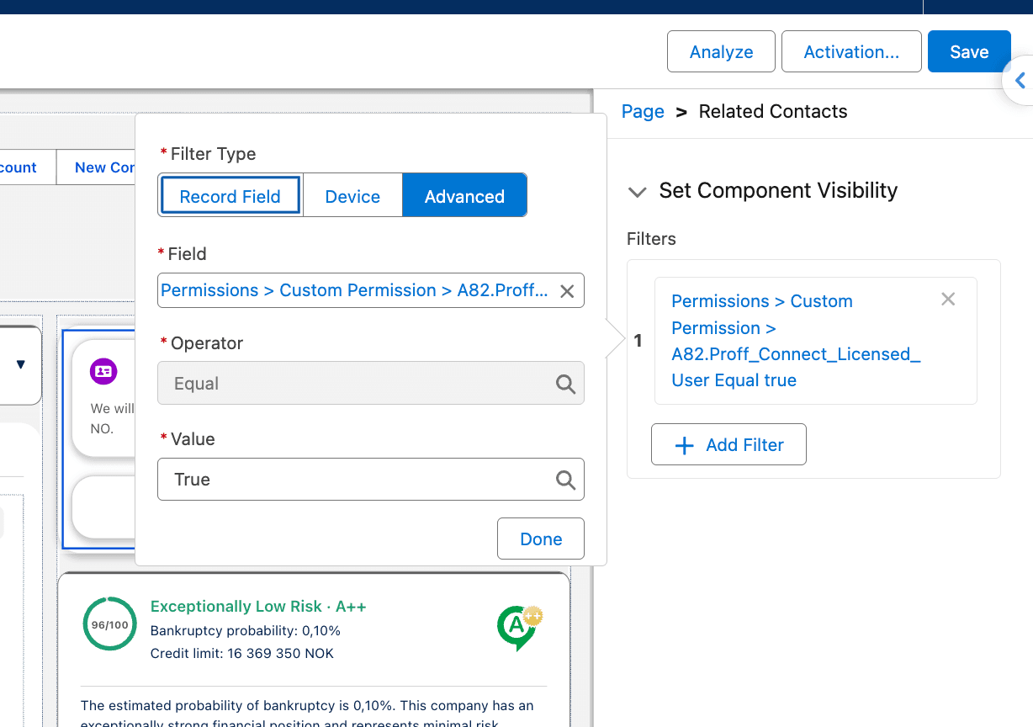
Task: Click Exceptionally Low Risk · A++ heading
Action: click(258, 607)
